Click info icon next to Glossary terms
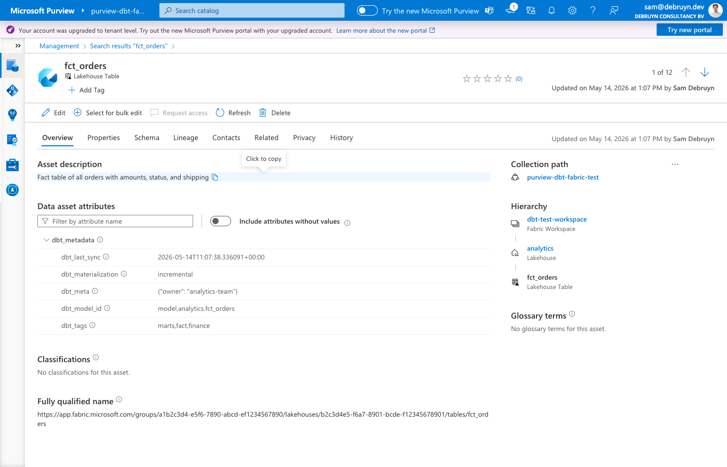The image size is (727, 467). (572, 314)
